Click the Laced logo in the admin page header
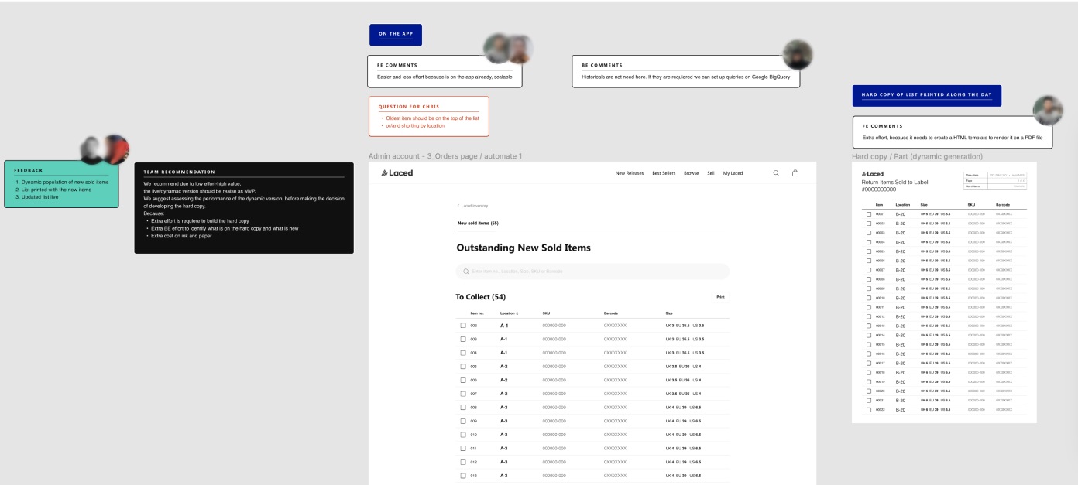 click(397, 173)
